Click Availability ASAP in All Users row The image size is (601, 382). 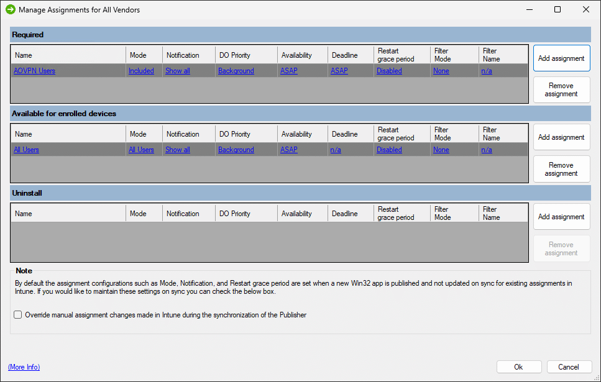pos(288,150)
